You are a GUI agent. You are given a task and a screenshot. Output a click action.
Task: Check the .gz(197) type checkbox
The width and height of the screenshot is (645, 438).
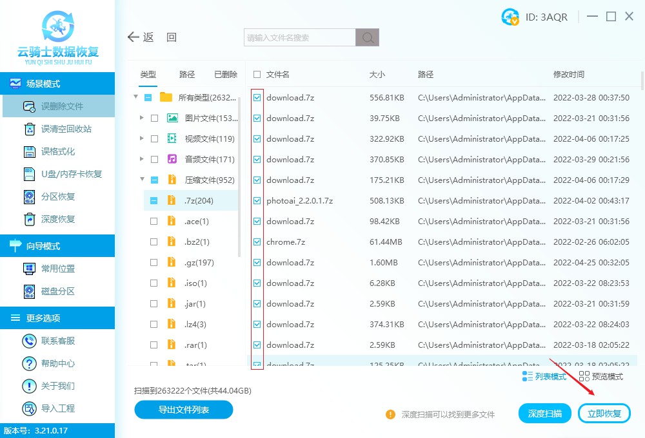pos(154,263)
